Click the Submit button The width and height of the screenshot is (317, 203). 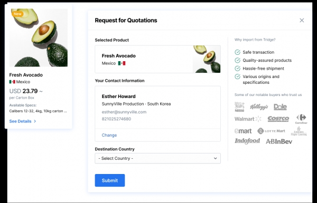pos(110,180)
